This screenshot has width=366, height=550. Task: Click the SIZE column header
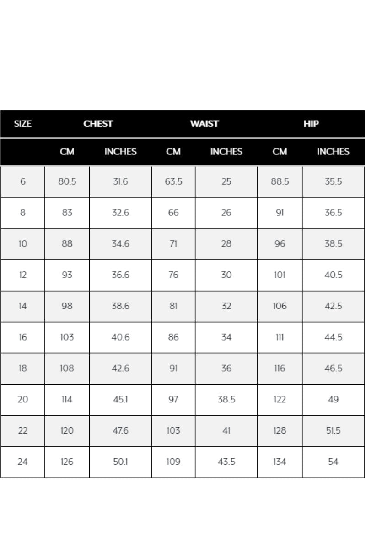click(22, 124)
